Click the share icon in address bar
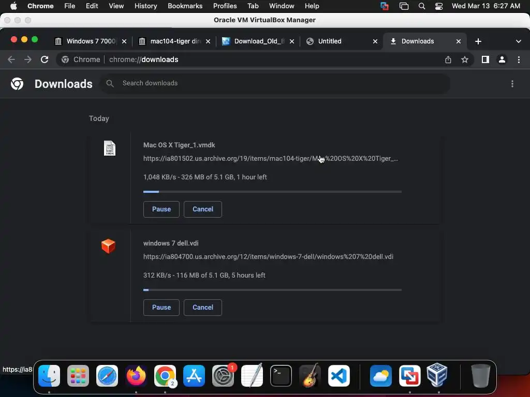The width and height of the screenshot is (530, 397). tap(448, 60)
